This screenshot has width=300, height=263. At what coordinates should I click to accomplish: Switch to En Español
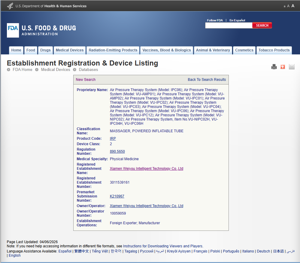(237, 20)
